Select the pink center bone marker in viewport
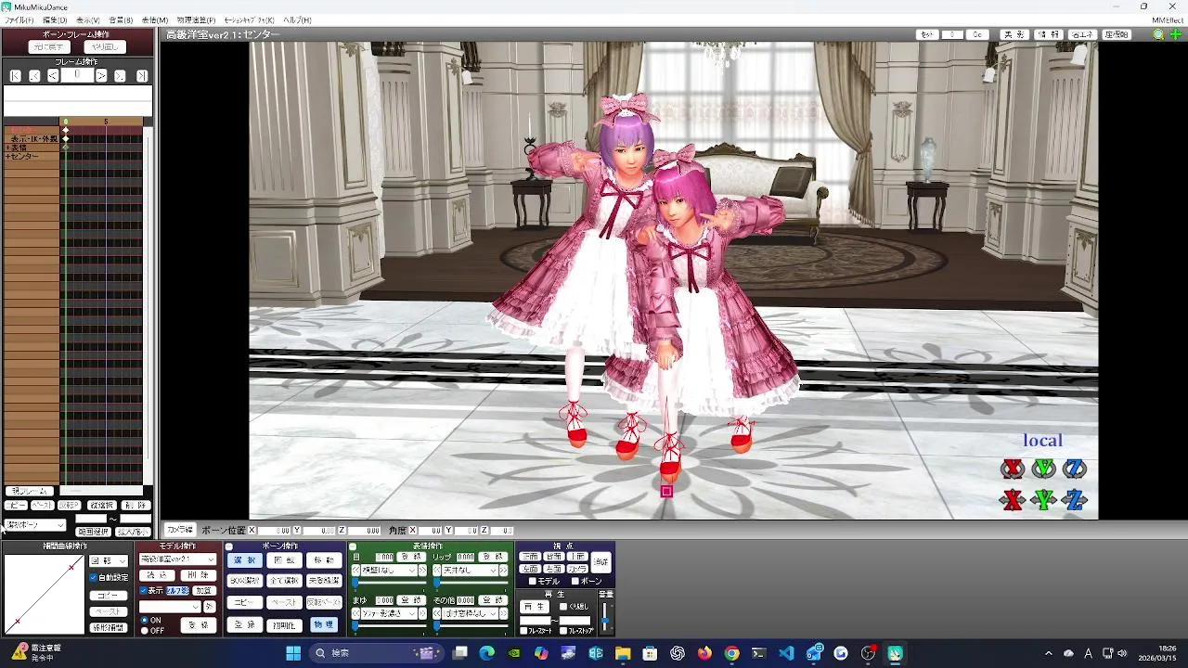 (x=666, y=492)
